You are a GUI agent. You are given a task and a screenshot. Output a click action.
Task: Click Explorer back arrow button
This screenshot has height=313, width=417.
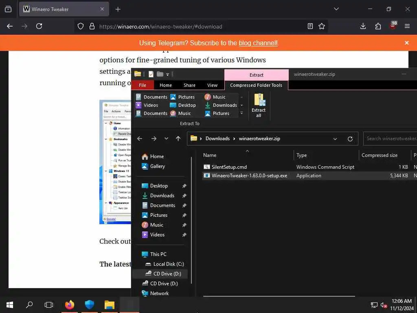click(140, 139)
